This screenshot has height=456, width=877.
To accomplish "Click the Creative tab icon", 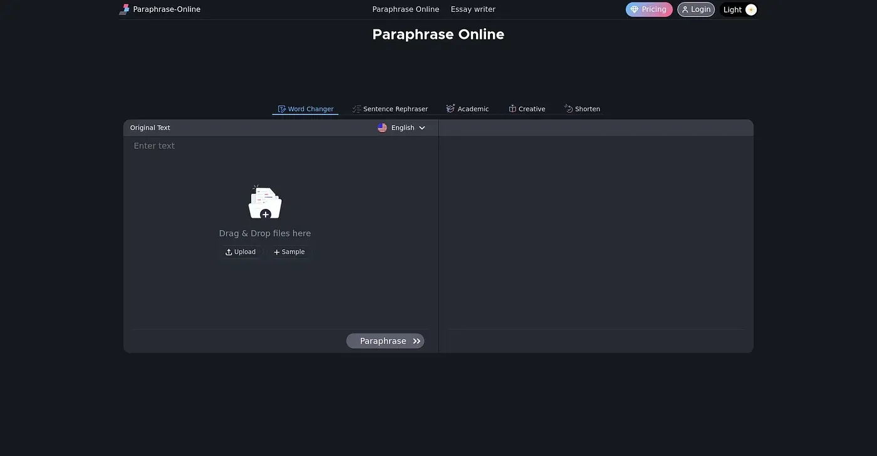I will (512, 109).
